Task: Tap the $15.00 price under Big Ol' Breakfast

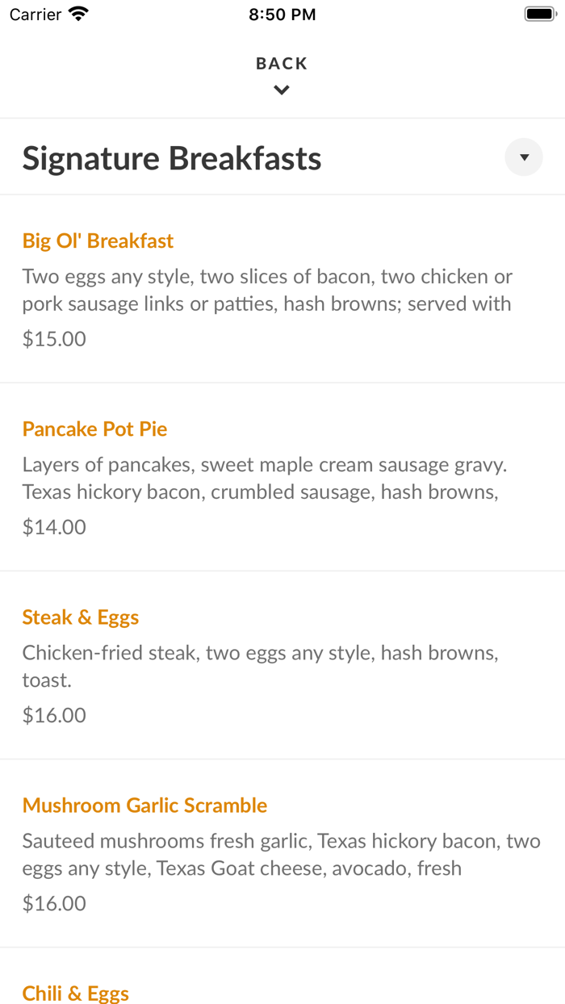Action: point(53,338)
